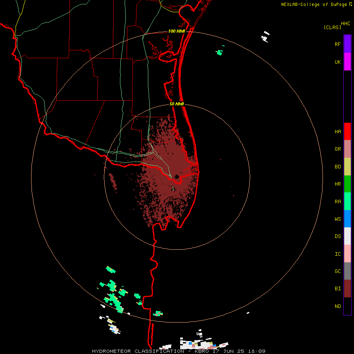Click the HHC product label
This screenshot has height=354, width=354.
coord(345,24)
